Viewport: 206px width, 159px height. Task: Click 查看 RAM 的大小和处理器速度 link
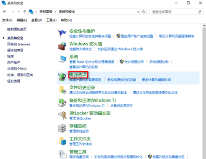coord(92,62)
